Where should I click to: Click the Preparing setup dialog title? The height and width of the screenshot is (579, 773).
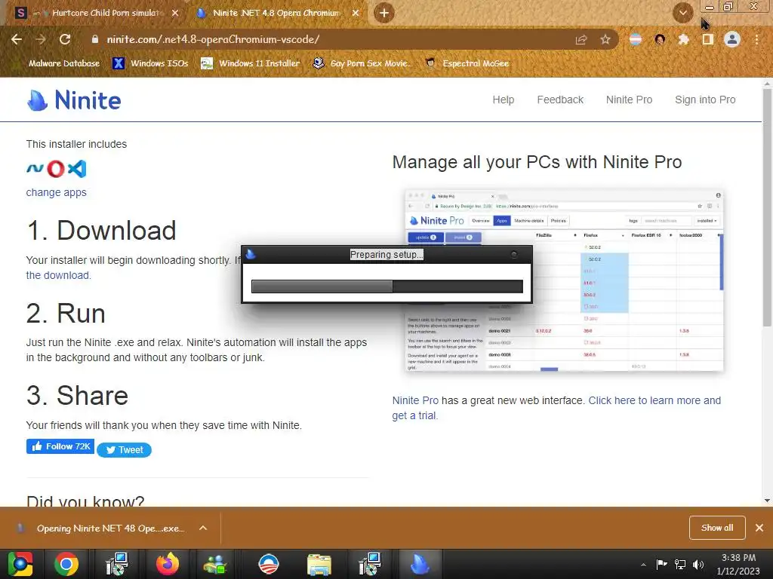(x=386, y=255)
